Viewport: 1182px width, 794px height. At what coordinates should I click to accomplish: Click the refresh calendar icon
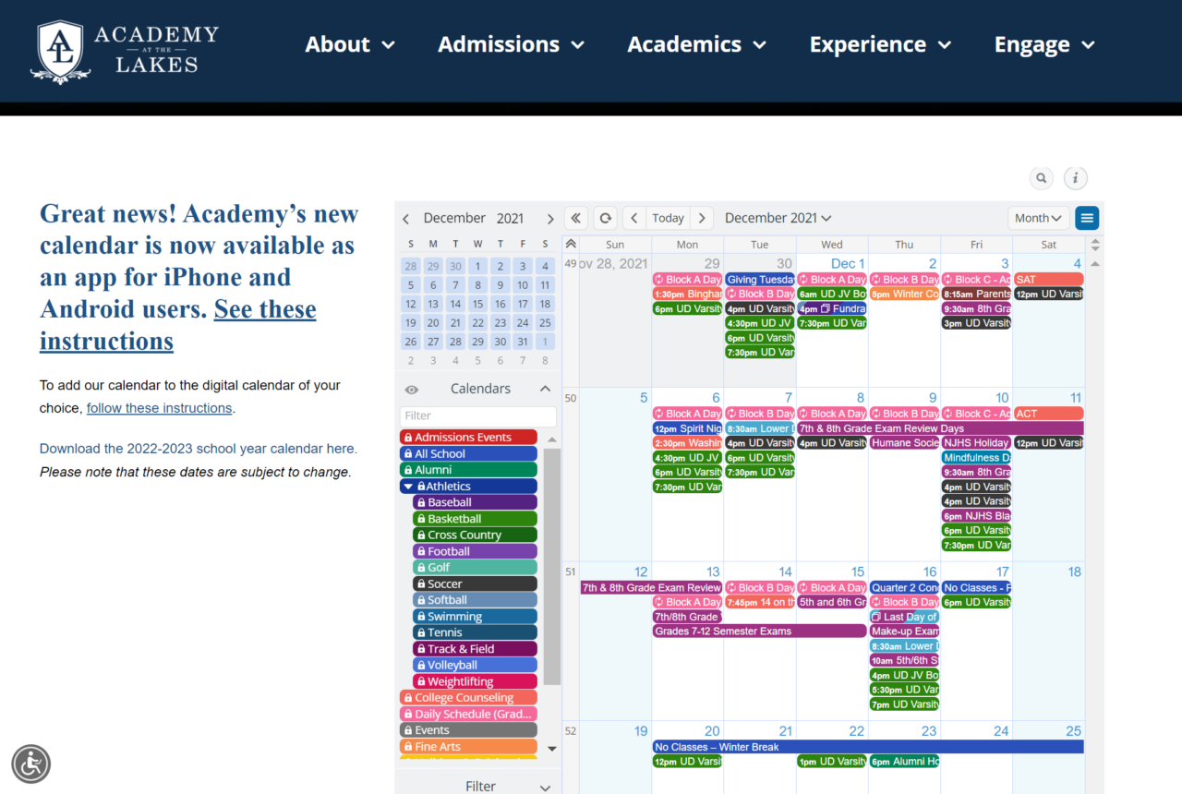[x=605, y=218]
